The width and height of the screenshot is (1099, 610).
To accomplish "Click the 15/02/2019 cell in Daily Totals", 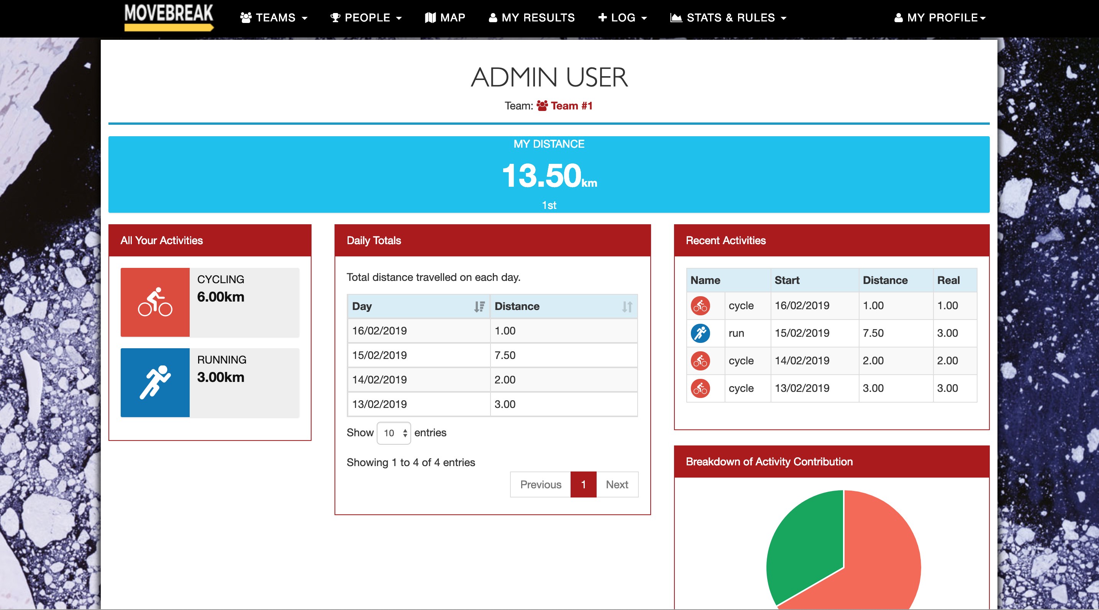I will [418, 355].
